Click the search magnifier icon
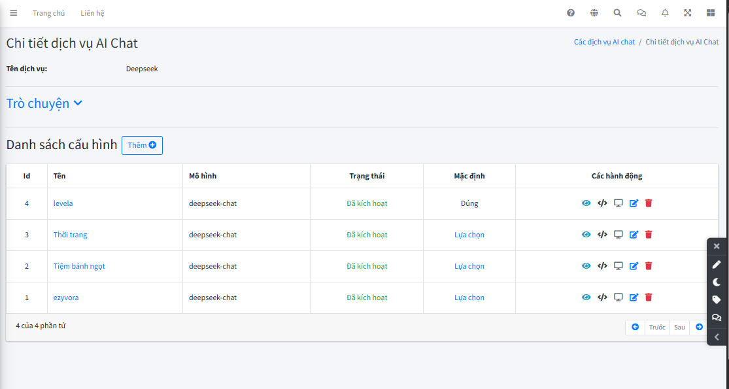 click(x=617, y=13)
